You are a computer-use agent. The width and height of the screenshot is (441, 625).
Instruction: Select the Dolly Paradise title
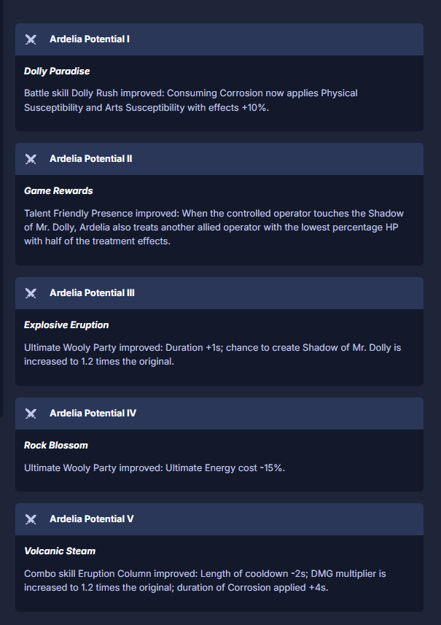(57, 71)
